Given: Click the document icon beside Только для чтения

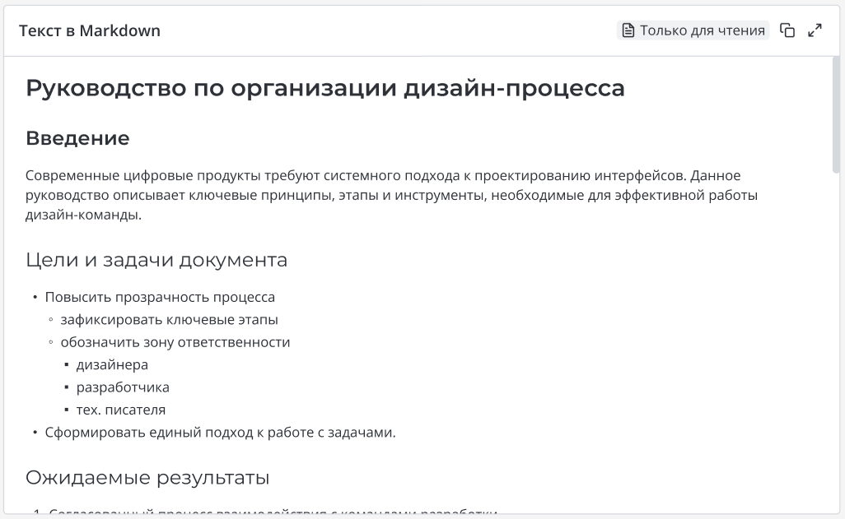Looking at the screenshot, I should pyautogui.click(x=628, y=31).
